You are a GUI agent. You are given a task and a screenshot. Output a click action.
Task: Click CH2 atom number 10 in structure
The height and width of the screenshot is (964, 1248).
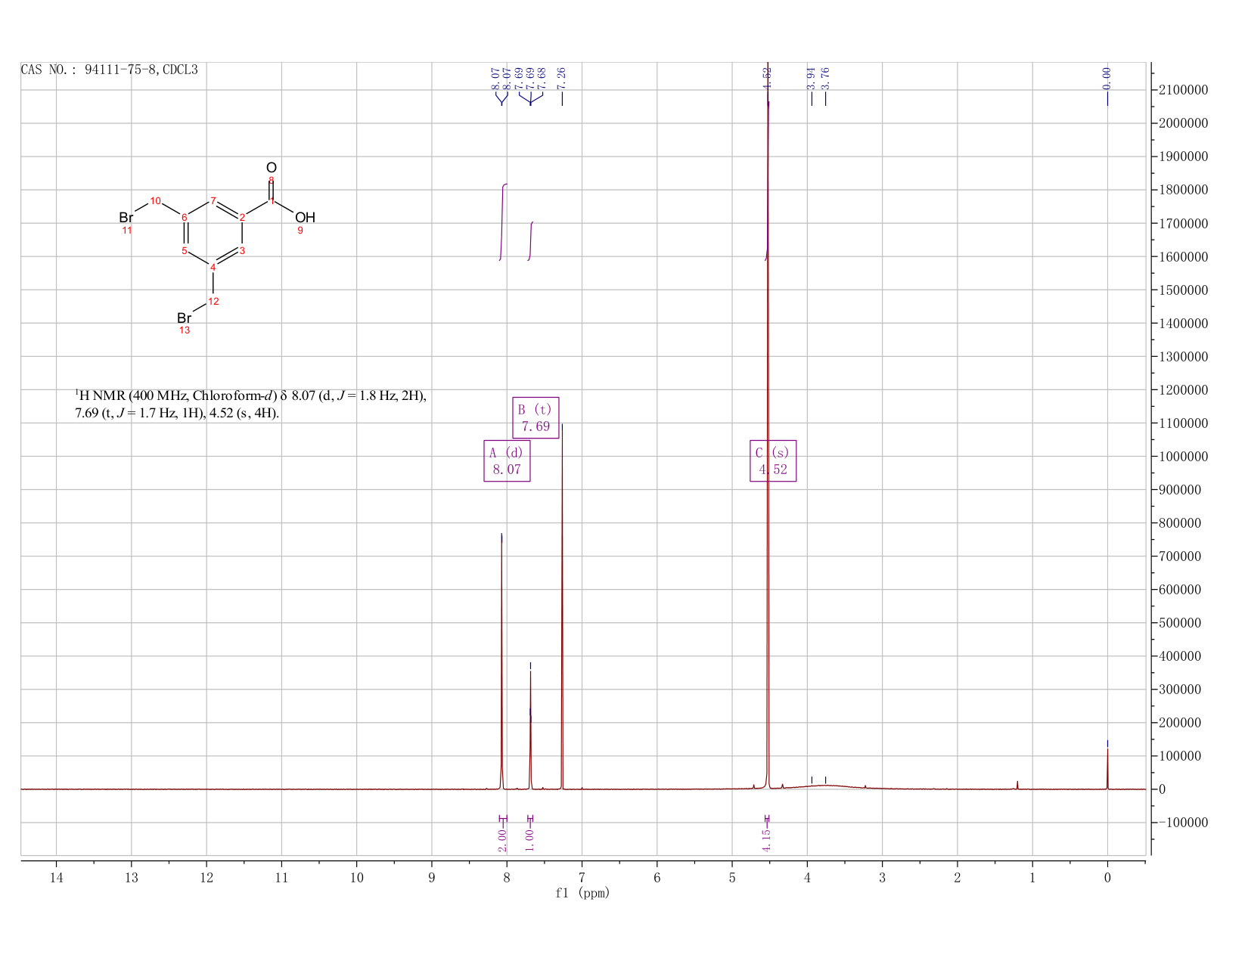point(155,200)
